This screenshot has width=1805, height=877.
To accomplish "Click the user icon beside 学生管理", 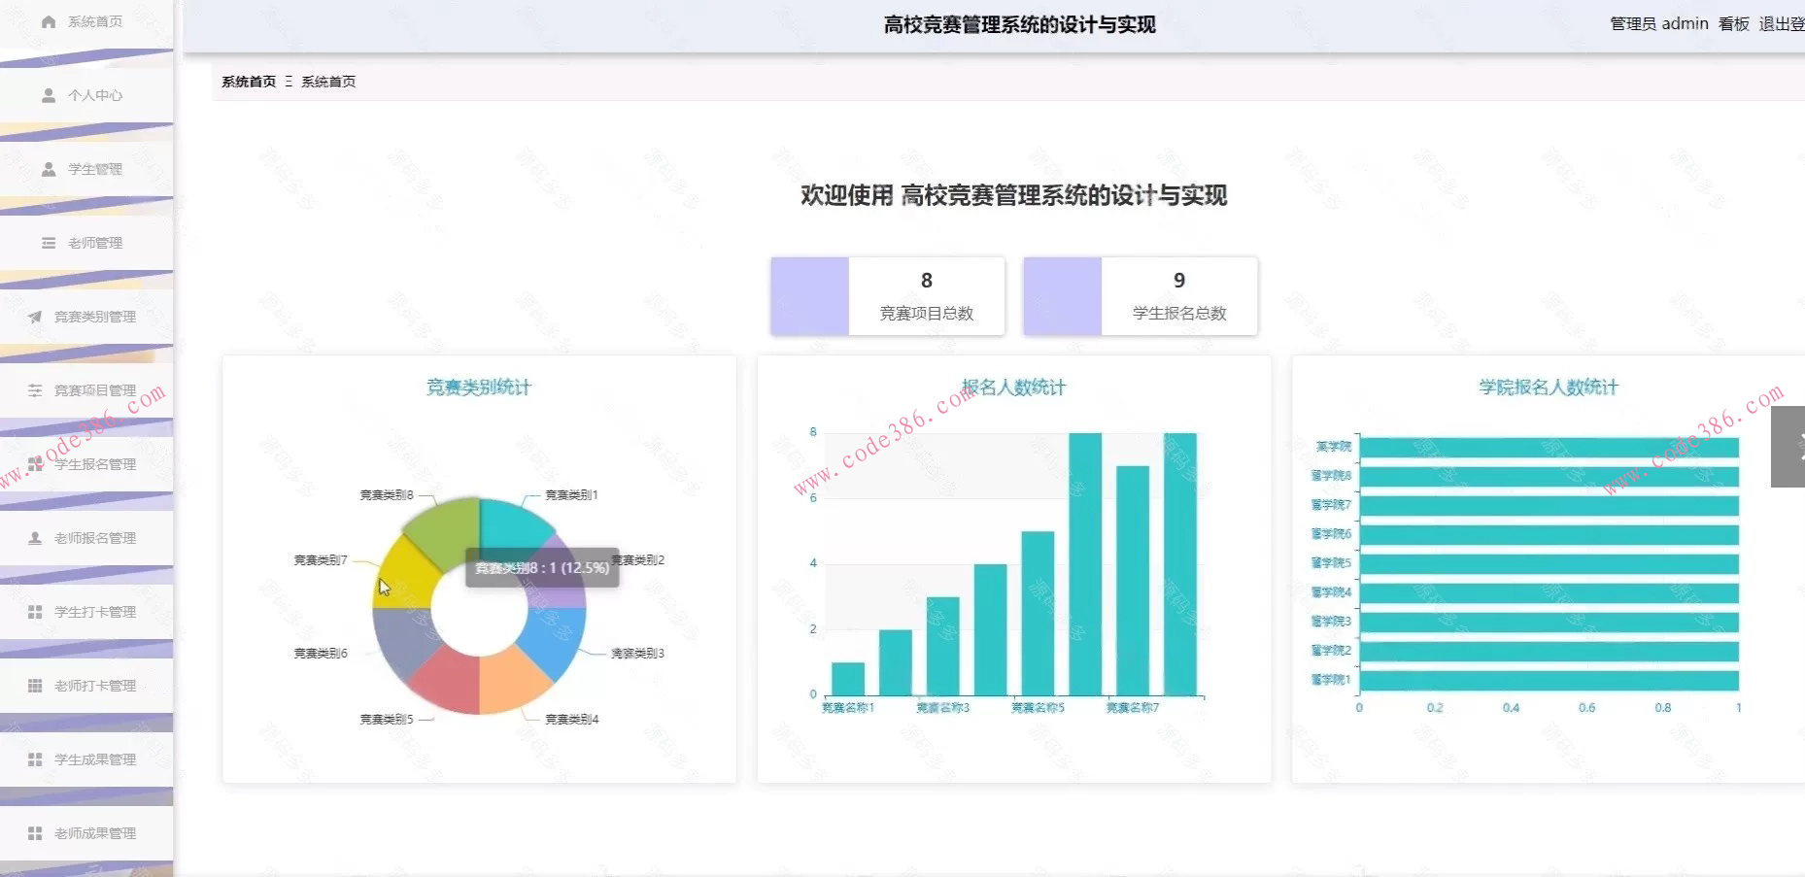I will coord(49,169).
